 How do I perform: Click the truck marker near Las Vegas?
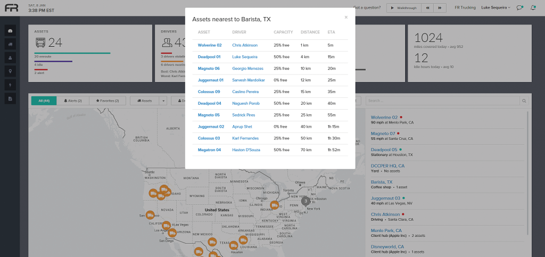click(167, 226)
